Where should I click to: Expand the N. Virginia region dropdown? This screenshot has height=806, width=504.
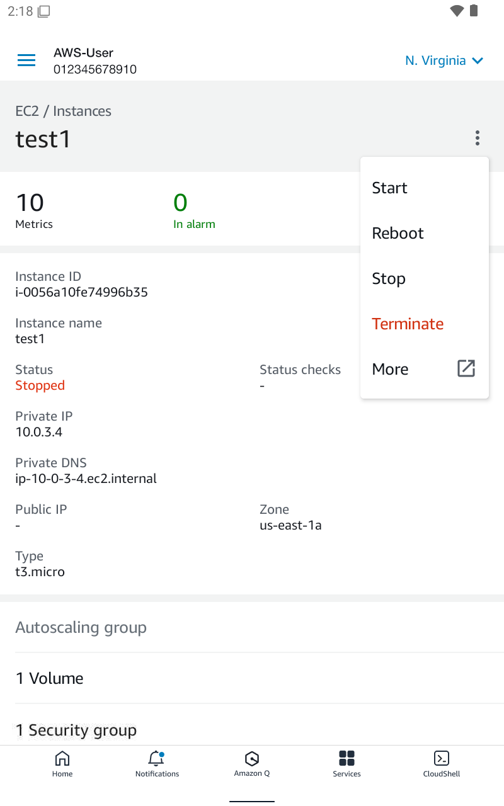point(444,60)
